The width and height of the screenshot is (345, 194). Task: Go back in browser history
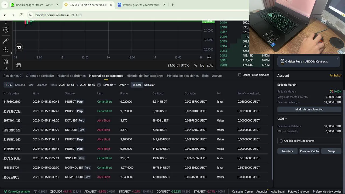[5, 15]
